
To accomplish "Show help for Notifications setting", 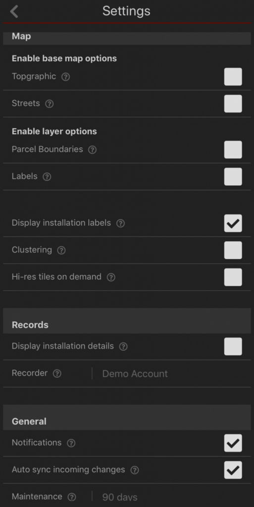I will click(x=71, y=443).
